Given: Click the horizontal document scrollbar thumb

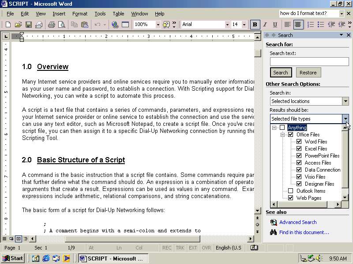Looking at the screenshot, I should (133, 238).
